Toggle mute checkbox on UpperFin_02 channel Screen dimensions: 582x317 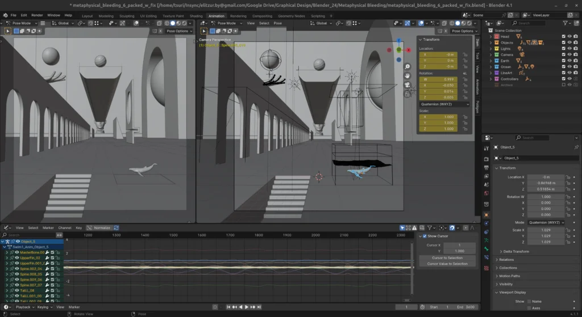52,258
